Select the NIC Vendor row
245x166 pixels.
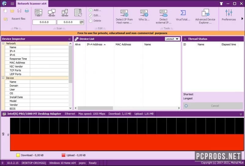pyautogui.click(x=37, y=66)
